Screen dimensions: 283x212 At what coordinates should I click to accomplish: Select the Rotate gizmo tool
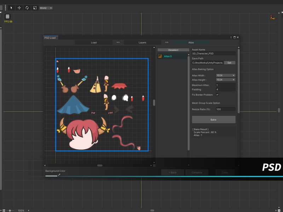click(x=27, y=8)
